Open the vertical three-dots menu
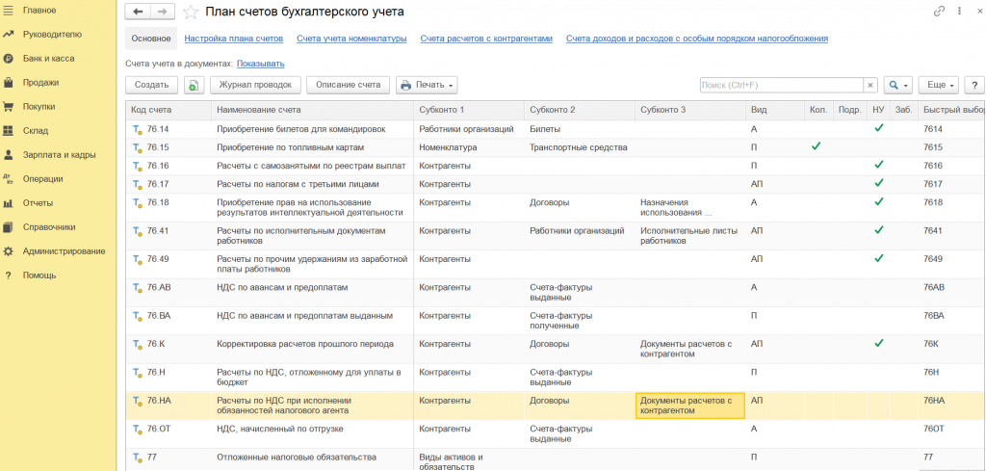 point(959,12)
